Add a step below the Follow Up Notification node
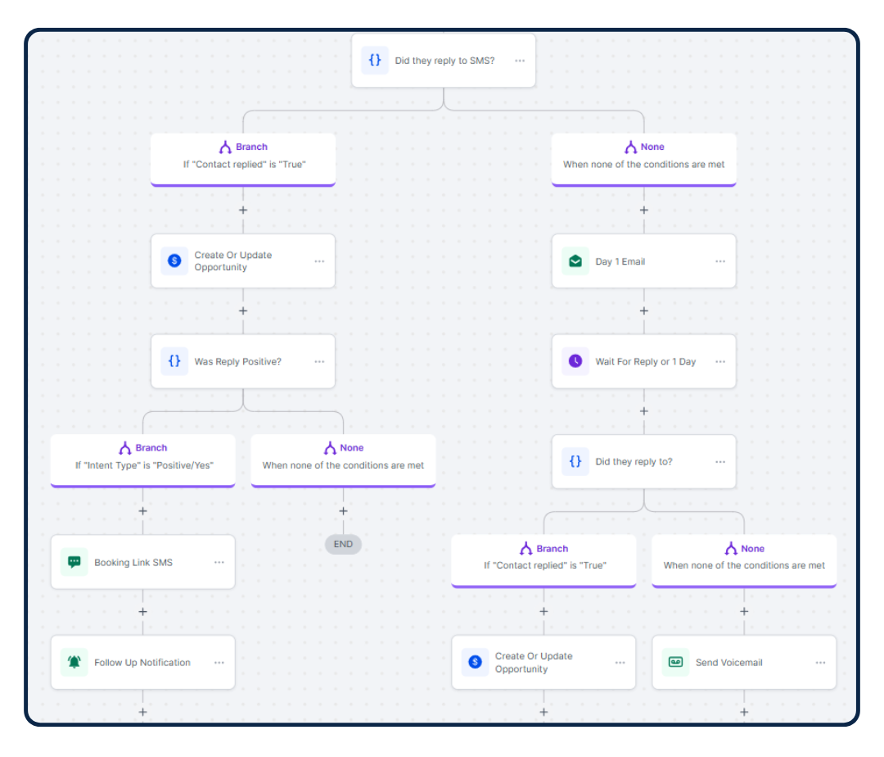Viewport: 884px width, 757px height. coord(142,712)
